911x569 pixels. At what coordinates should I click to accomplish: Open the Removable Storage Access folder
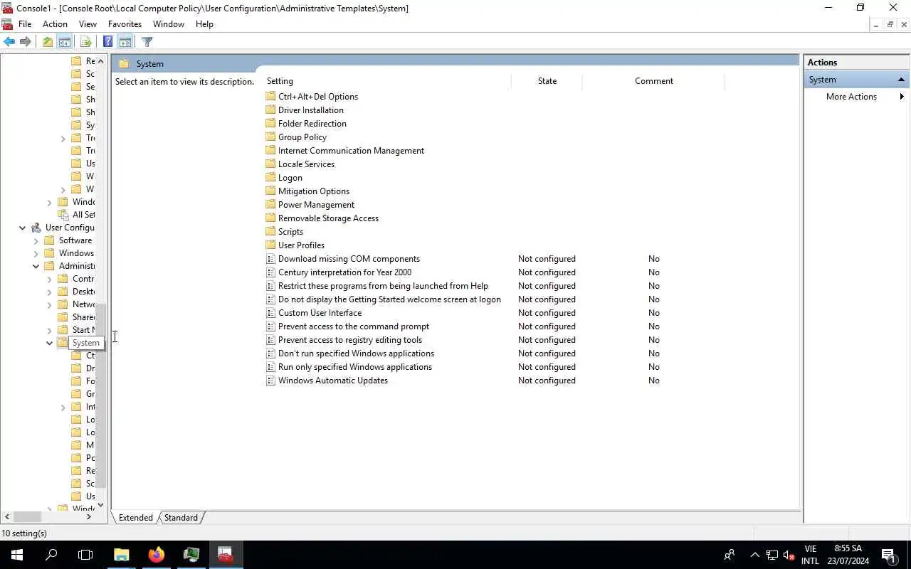328,218
